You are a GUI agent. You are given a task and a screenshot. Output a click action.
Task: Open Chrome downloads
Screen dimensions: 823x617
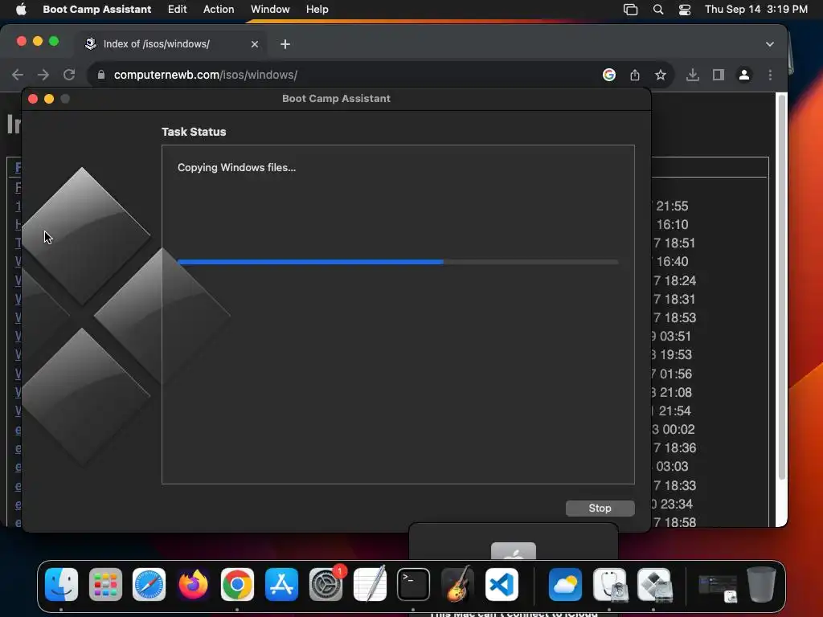pos(693,75)
